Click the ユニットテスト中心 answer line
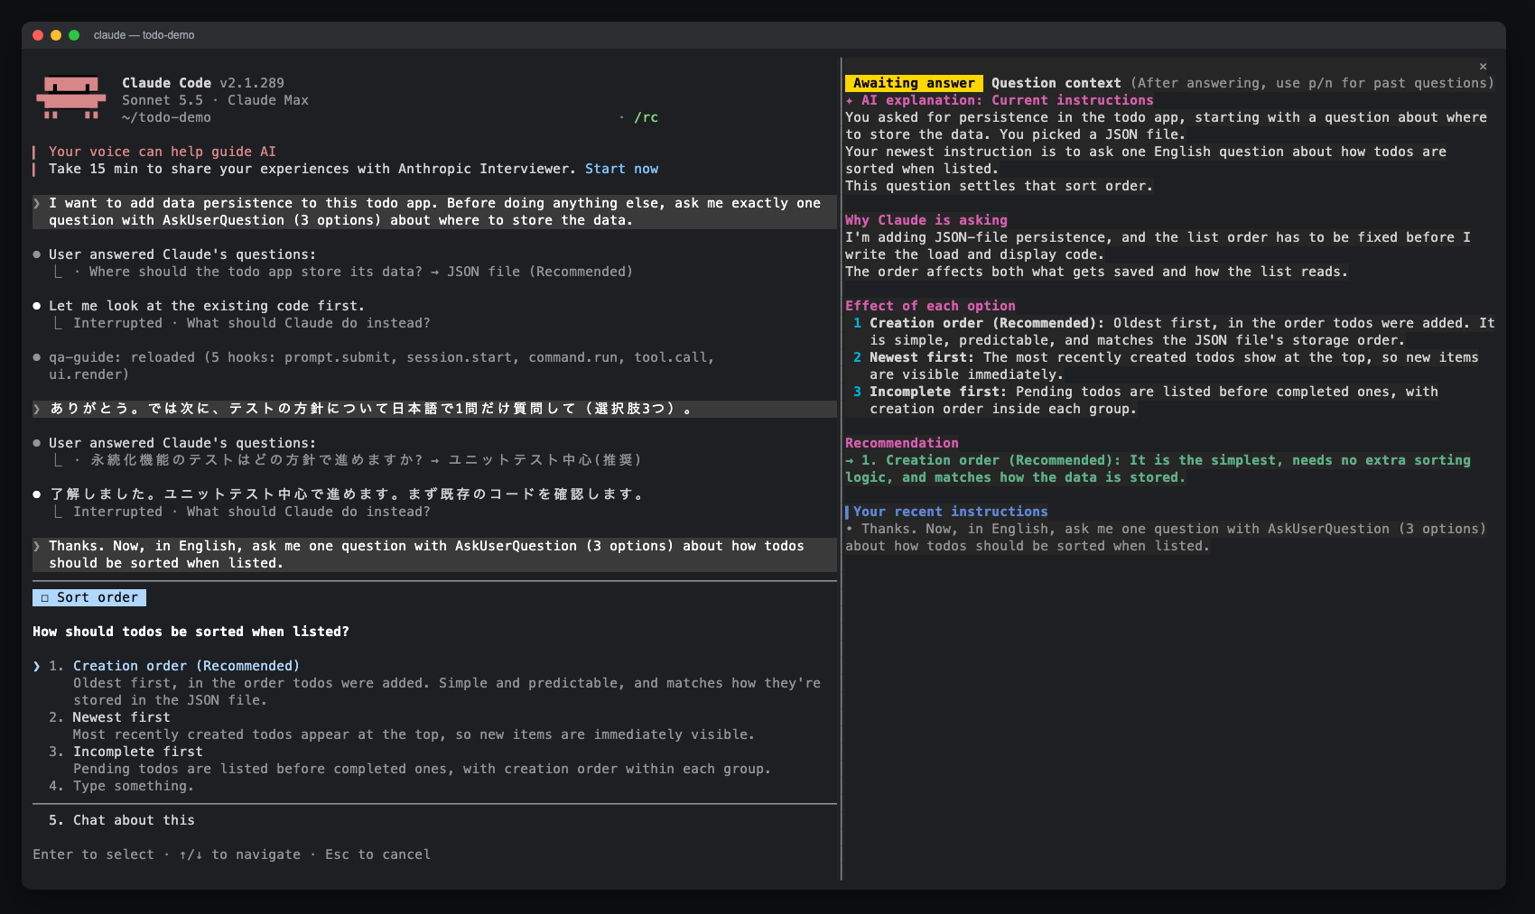Screen dimensions: 1535x914 tap(349, 460)
